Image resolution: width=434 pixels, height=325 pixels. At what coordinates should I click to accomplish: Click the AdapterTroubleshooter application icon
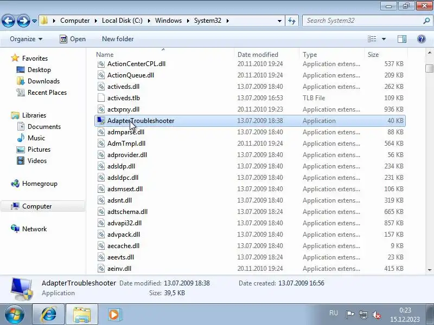tap(101, 121)
